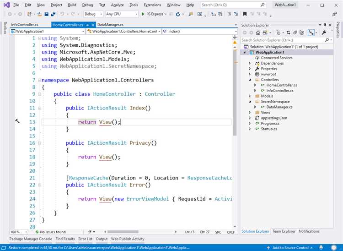Image resolution: width=343 pixels, height=251 pixels.
Task: Collapse the Controllers folder
Action: [x=250, y=80]
